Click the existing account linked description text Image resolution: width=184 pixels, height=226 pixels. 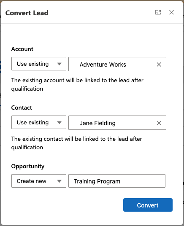77,84
